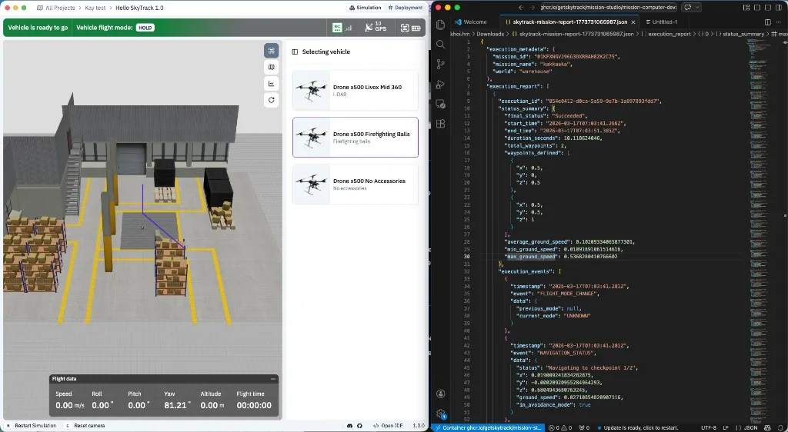This screenshot has height=432, width=788.
Task: Click Open IDE button
Action: click(x=388, y=426)
